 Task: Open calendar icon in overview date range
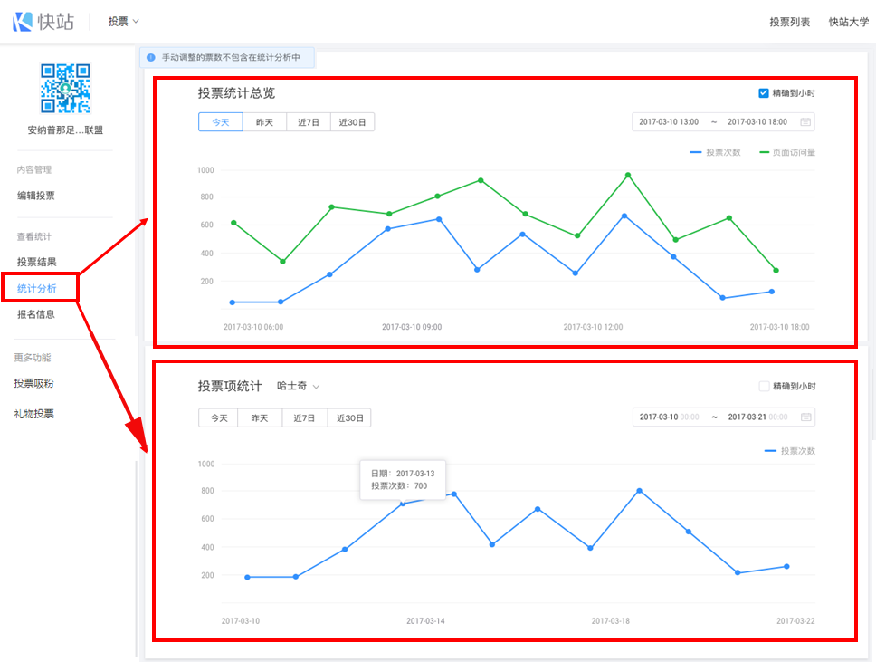805,121
